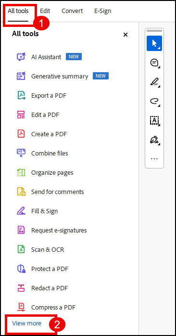Open the E-Sign tab
The image size is (176, 336).
[103, 11]
